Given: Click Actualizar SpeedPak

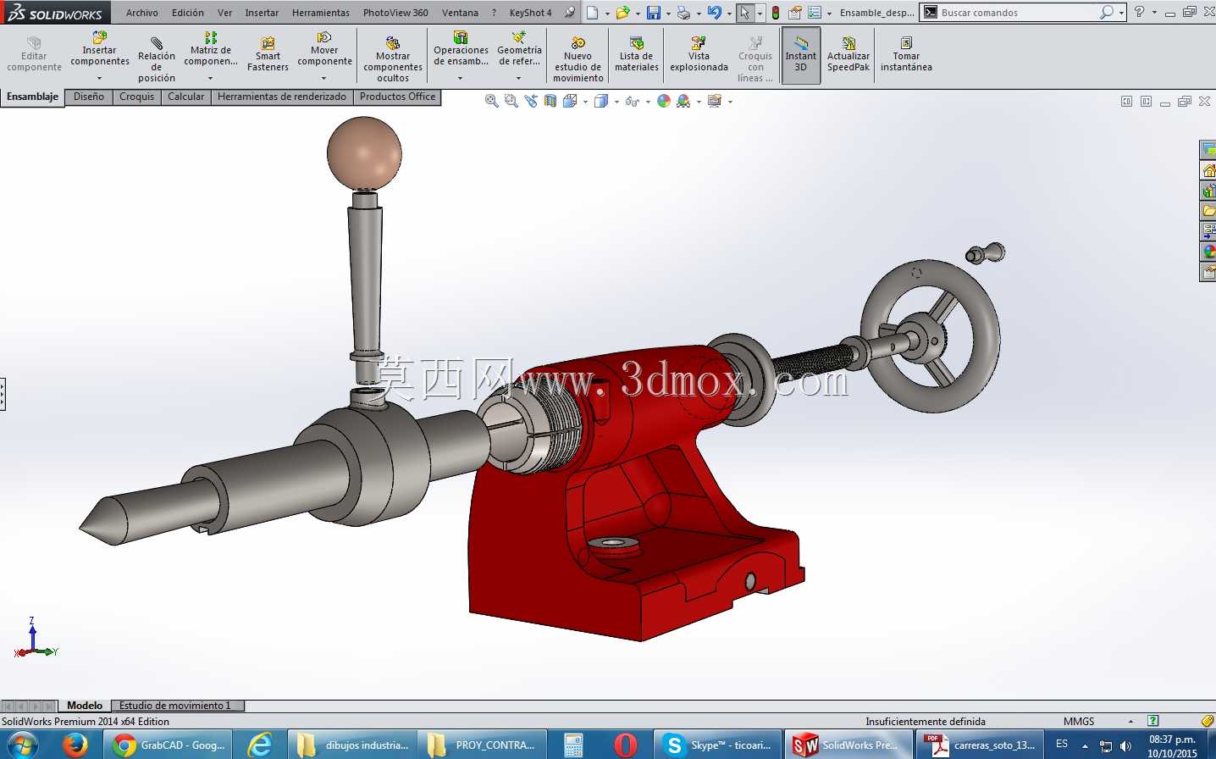Looking at the screenshot, I should click(848, 55).
